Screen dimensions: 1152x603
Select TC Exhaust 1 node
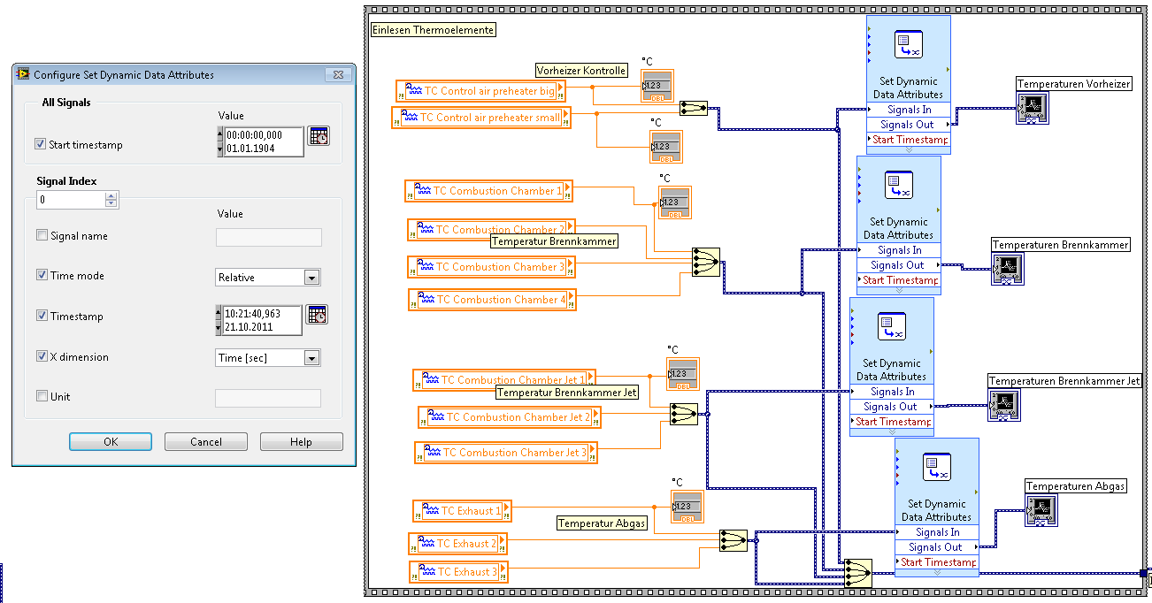462,511
